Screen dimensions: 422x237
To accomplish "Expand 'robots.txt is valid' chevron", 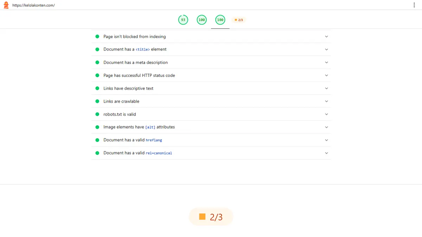I will coord(326,114).
